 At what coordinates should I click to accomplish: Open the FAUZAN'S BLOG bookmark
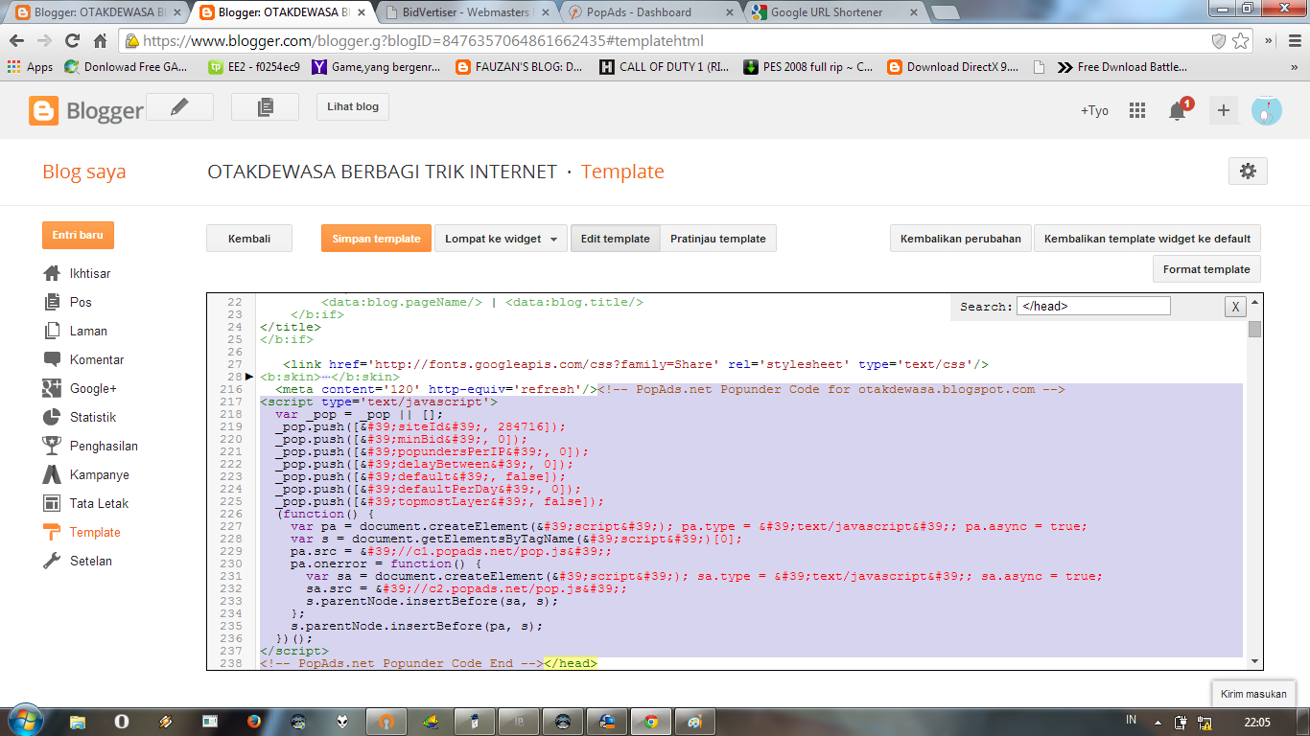pyautogui.click(x=519, y=67)
